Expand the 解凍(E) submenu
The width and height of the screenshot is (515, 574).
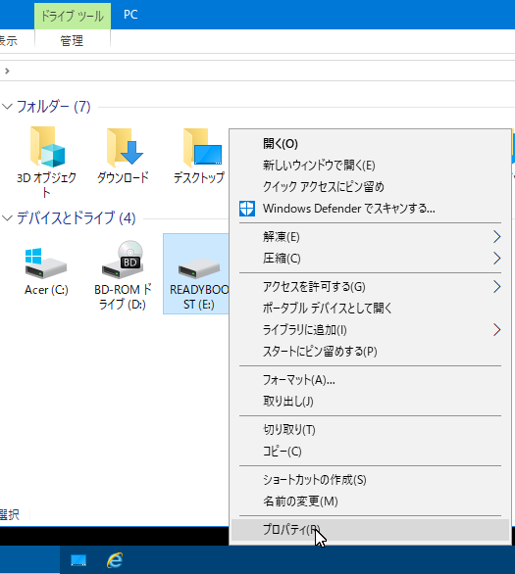tap(370, 237)
